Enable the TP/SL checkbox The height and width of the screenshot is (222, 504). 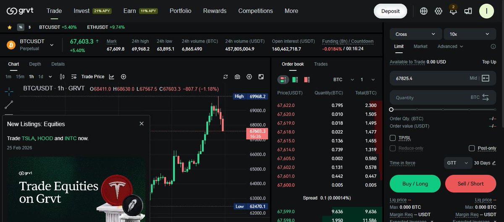(x=393, y=138)
